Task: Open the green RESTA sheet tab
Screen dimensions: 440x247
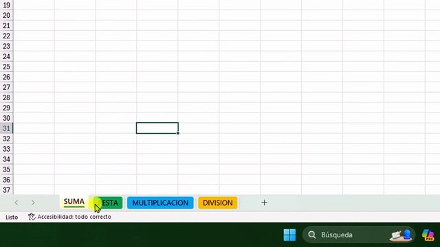Action: point(108,202)
